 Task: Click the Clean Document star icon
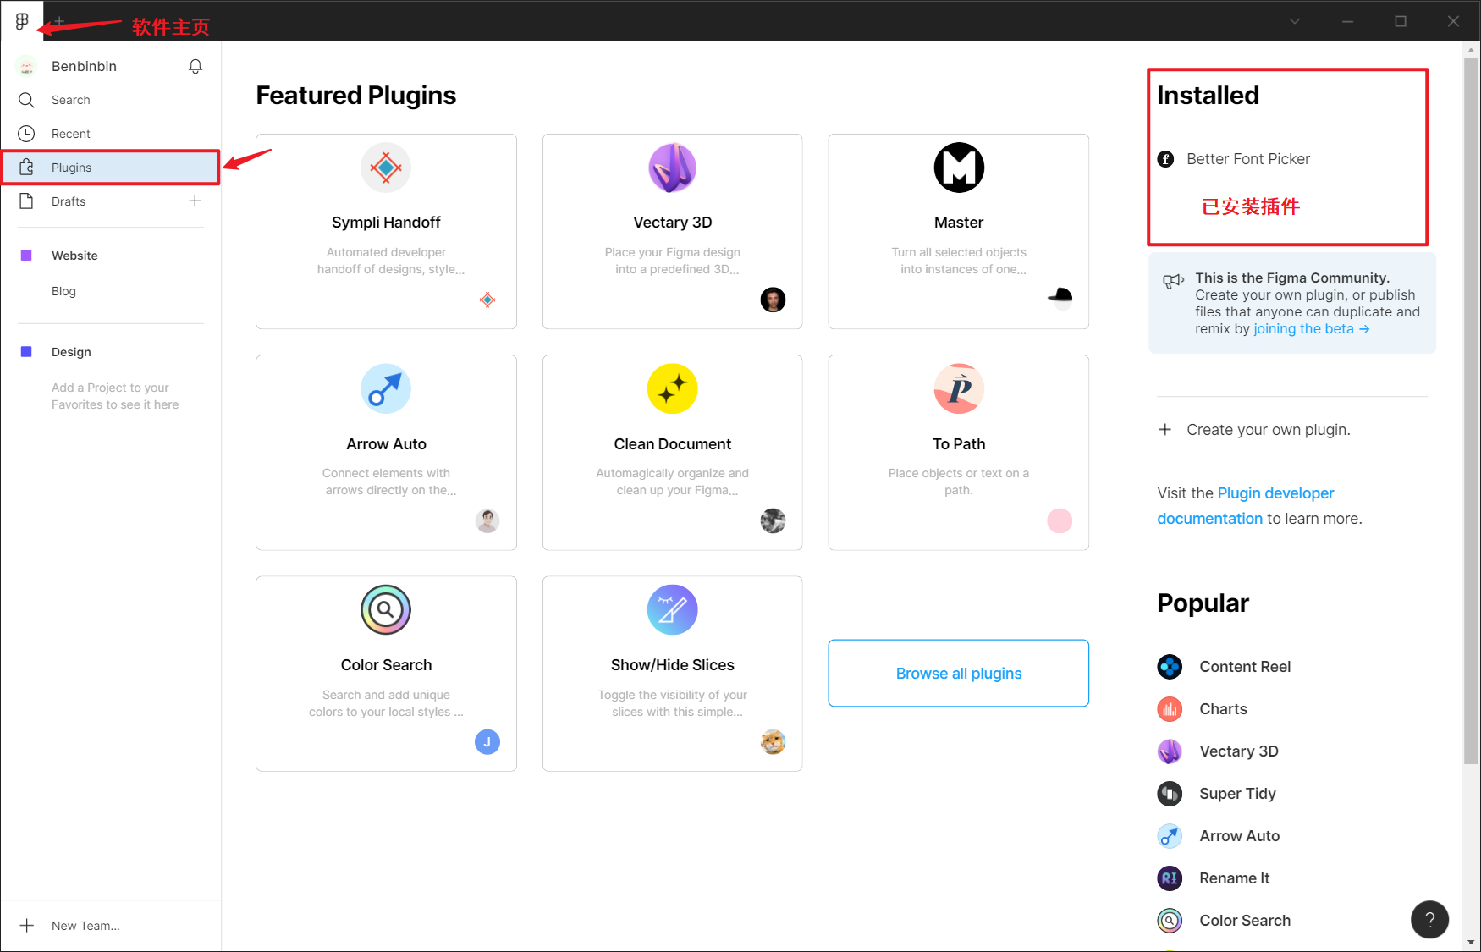tap(672, 389)
